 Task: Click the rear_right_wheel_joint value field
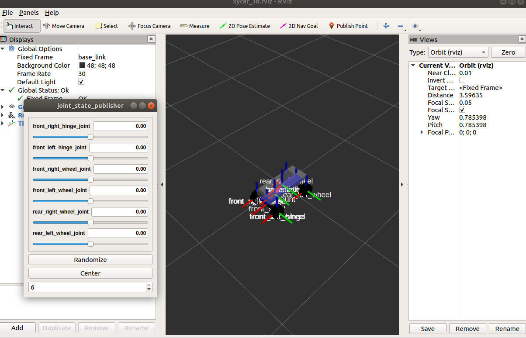click(120, 212)
